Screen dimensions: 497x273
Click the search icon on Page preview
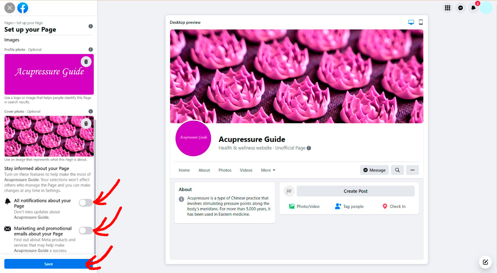(397, 170)
